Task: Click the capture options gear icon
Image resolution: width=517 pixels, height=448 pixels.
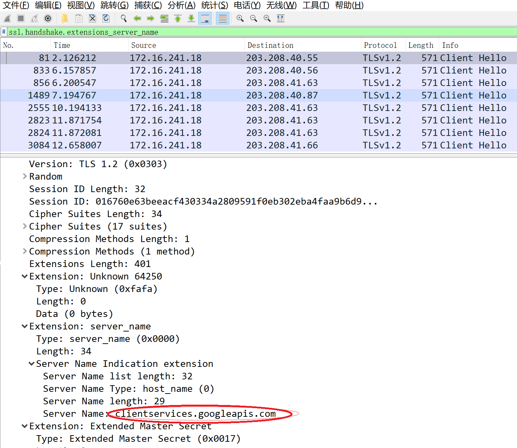Action: click(x=48, y=18)
